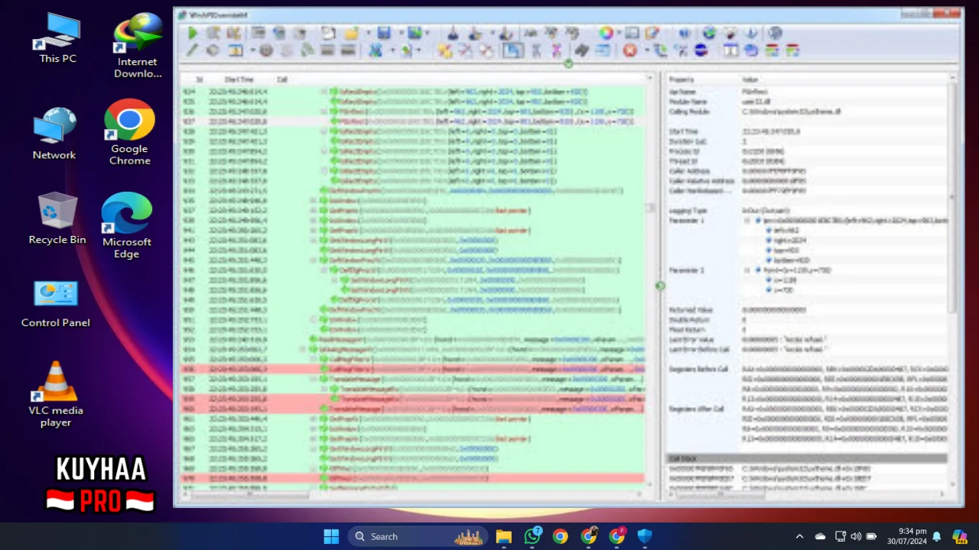Open Internet Download Manager desktop shortcut
The image size is (979, 550).
coord(138,46)
